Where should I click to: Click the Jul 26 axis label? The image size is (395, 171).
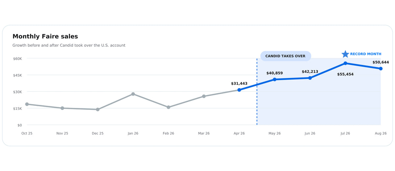345,134
